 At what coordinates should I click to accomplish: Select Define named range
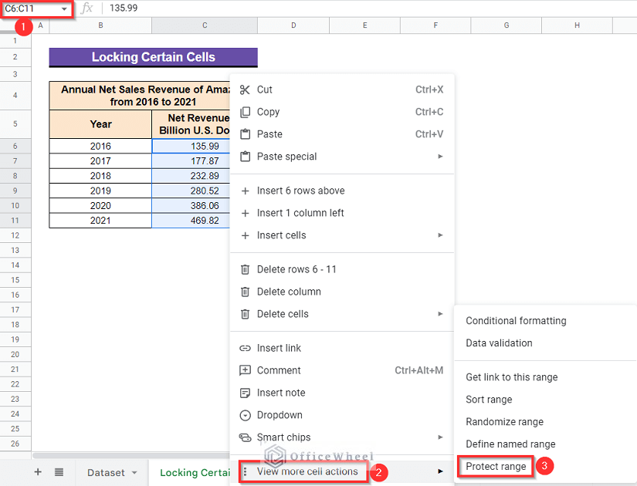point(509,444)
